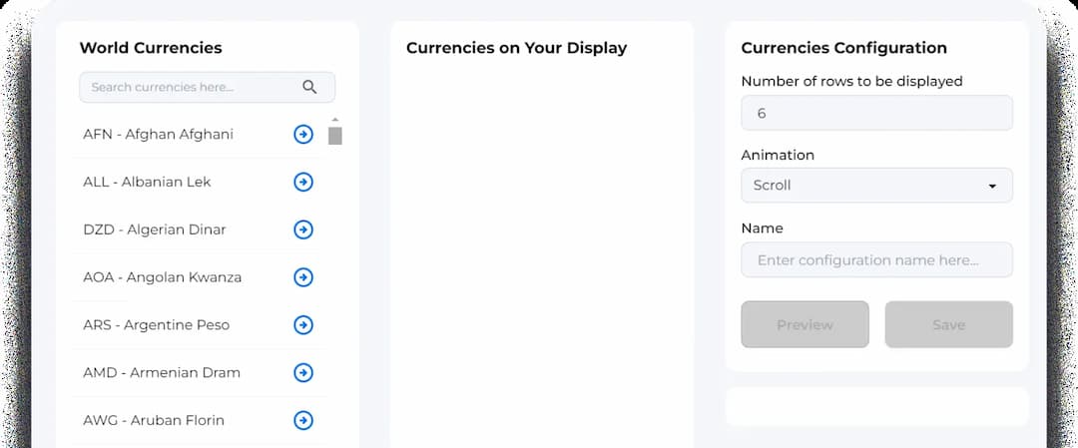Viewport: 1078px width, 448px height.
Task: Click the Preview button
Action: tap(806, 324)
